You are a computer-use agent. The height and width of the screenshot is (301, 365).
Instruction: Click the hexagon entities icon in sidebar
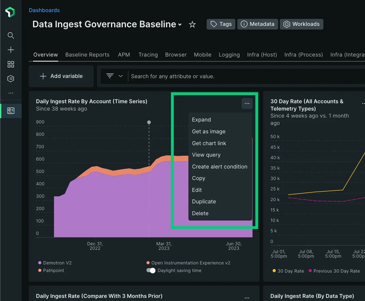(x=11, y=79)
